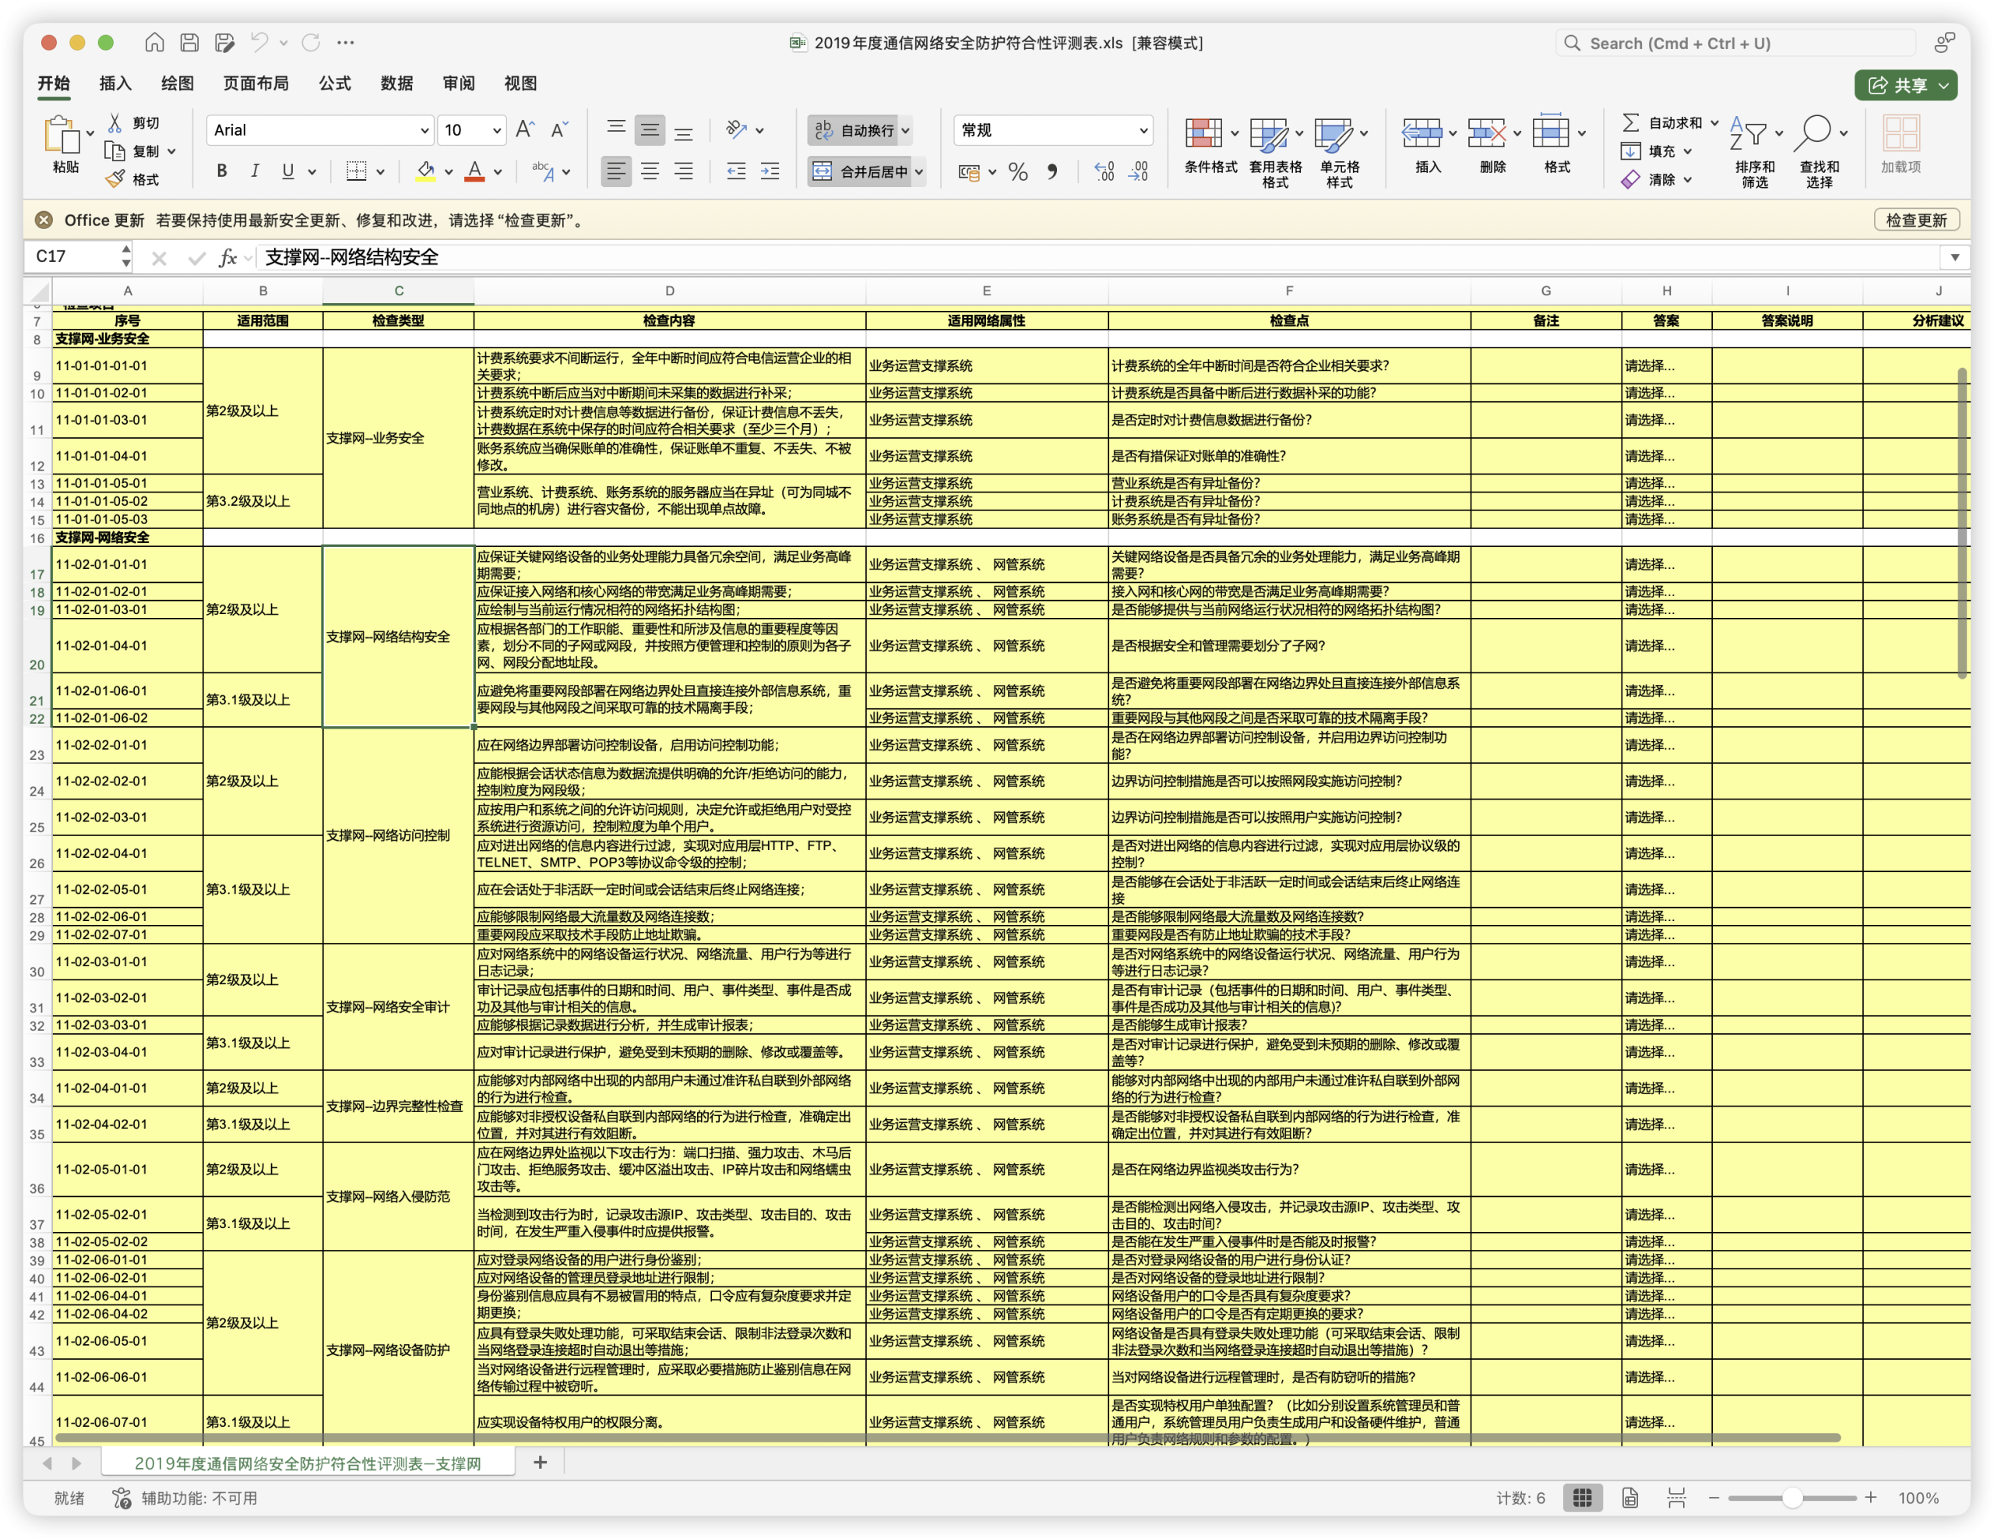Open the Arial font name dropdown
Image resolution: width=1994 pixels, height=1539 pixels.
[x=319, y=131]
